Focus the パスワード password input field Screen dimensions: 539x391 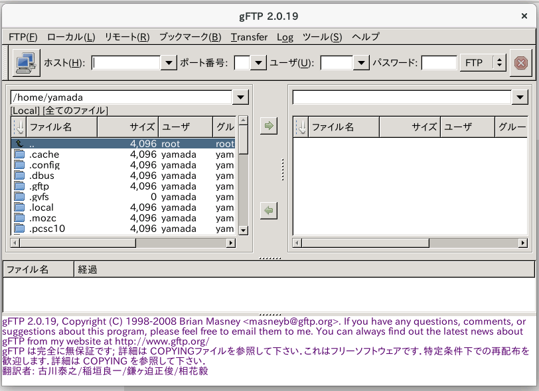(x=439, y=63)
